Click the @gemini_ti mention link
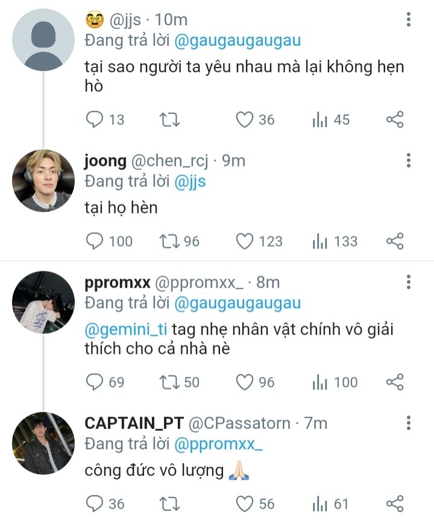434x521 pixels. [x=126, y=330]
